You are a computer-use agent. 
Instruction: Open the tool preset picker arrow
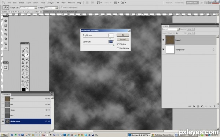8,8
